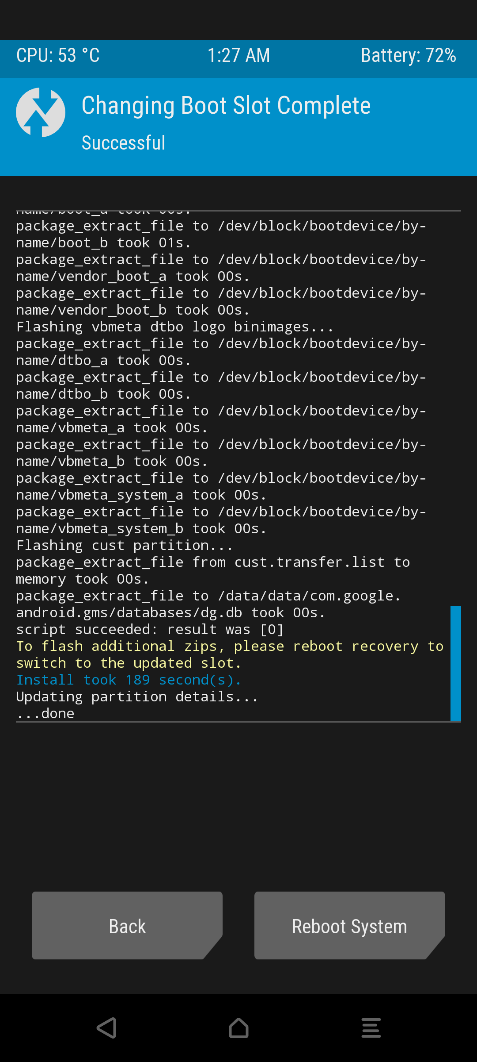
Task: Open the console log menu icon
Action: 371,1028
